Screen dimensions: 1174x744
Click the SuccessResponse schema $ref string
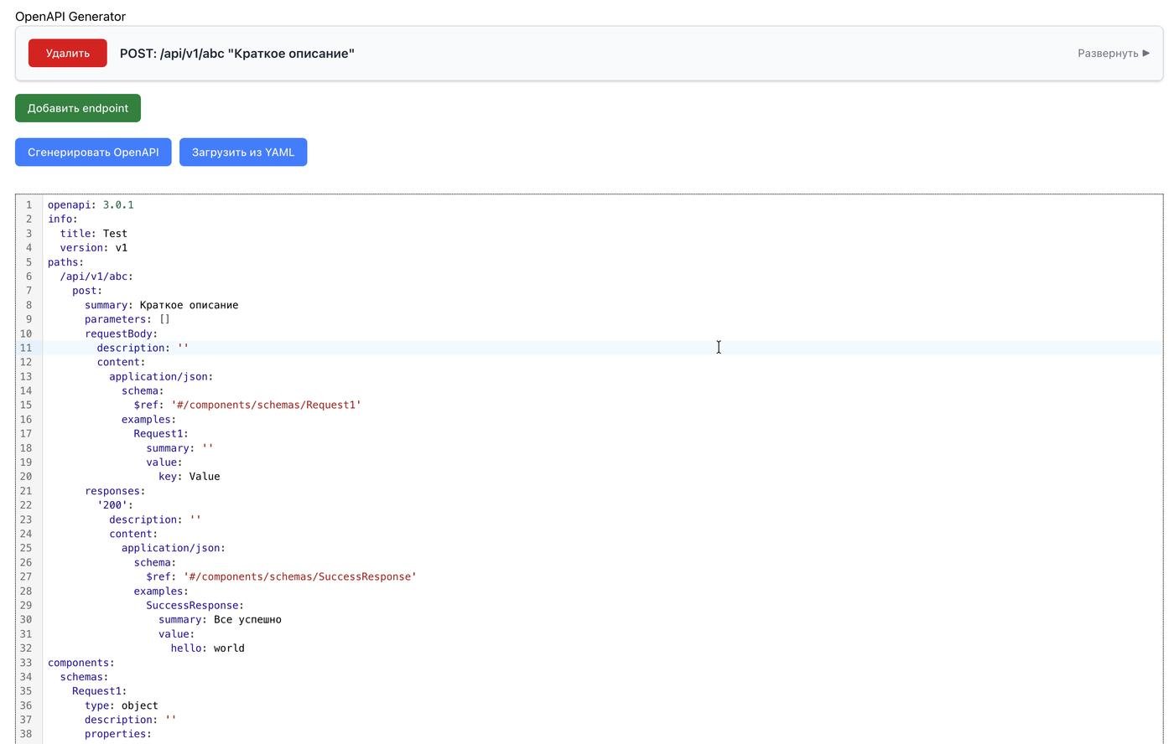[x=299, y=576]
